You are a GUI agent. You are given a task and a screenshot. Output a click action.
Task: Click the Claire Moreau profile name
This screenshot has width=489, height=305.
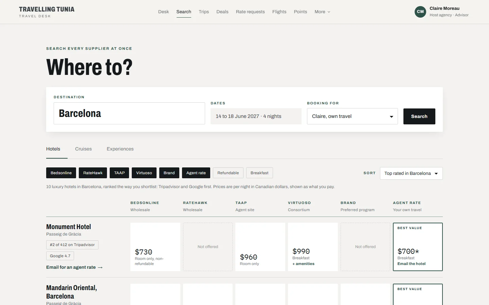[x=445, y=8]
